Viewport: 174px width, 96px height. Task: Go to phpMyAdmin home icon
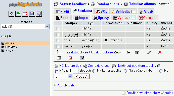11,14
